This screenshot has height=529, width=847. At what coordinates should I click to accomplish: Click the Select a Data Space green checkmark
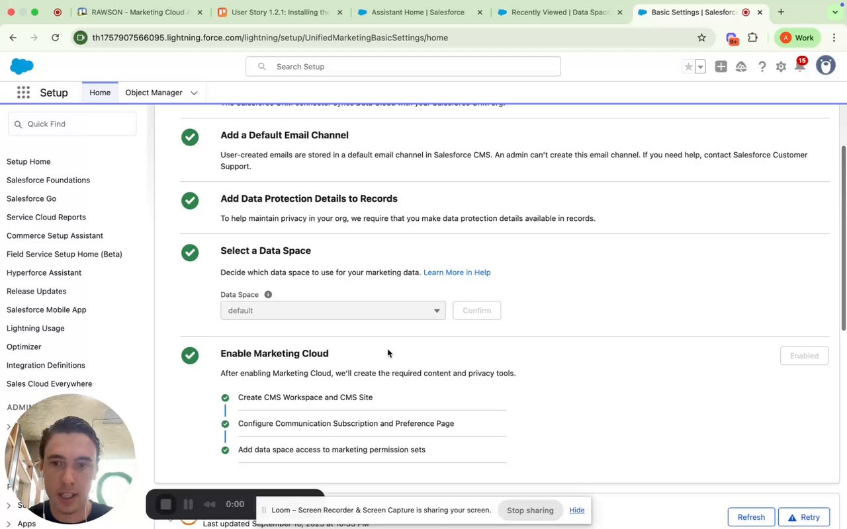tap(190, 253)
